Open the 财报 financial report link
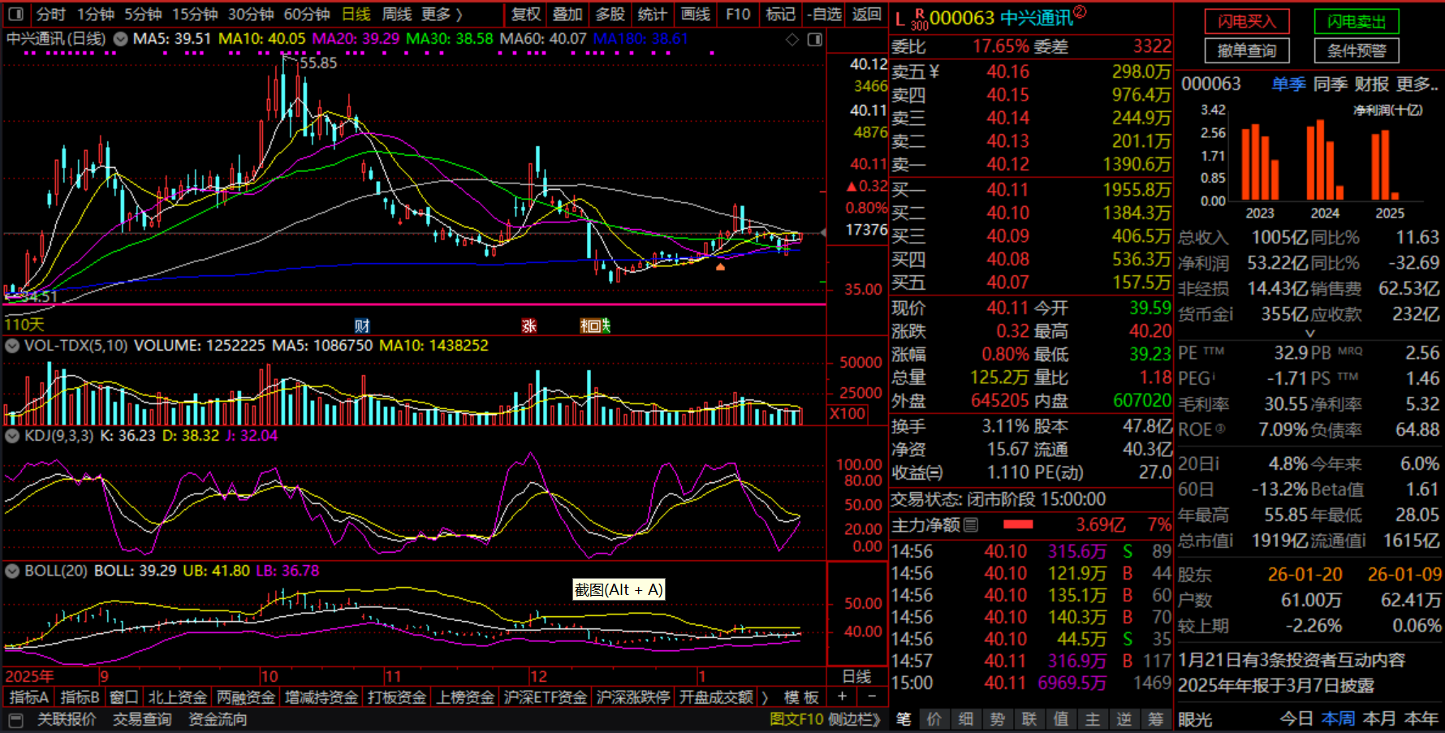Image resolution: width=1445 pixels, height=733 pixels. click(x=1372, y=84)
